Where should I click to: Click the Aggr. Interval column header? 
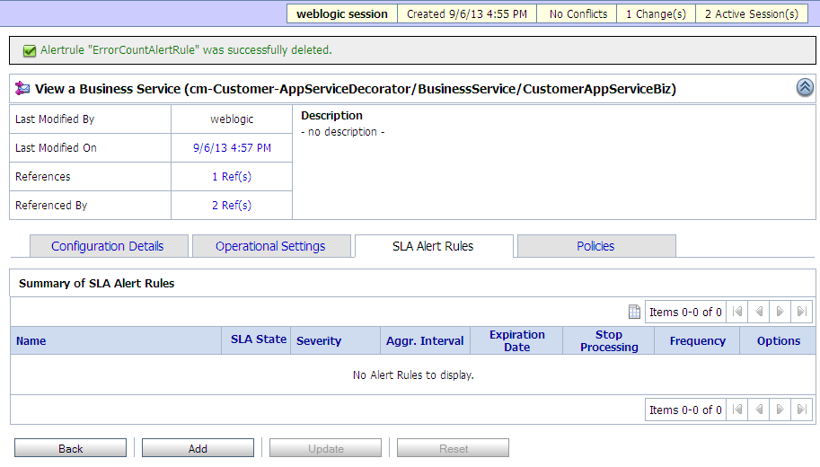coord(425,341)
